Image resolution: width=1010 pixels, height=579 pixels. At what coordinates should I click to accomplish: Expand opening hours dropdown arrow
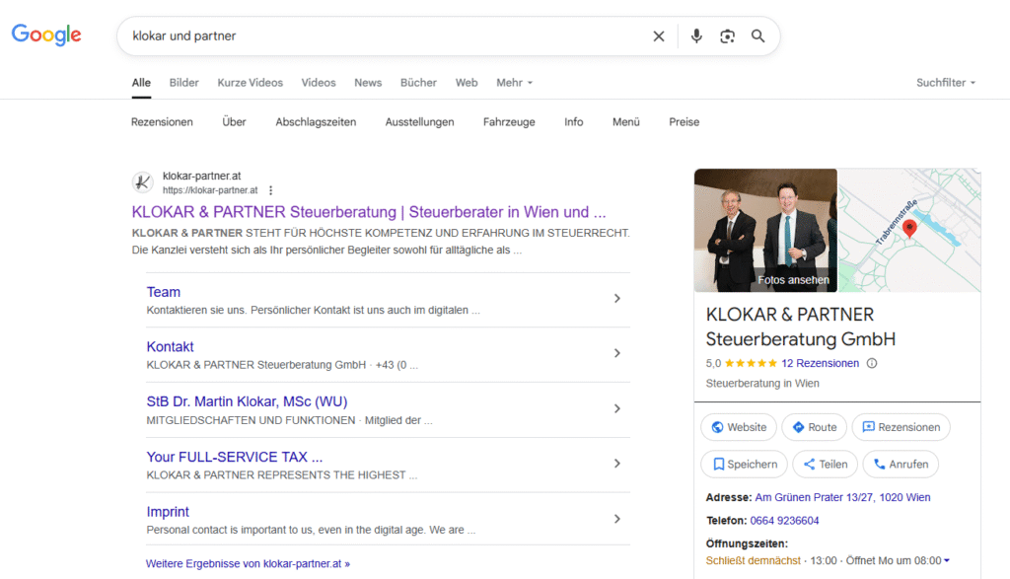[x=947, y=561]
